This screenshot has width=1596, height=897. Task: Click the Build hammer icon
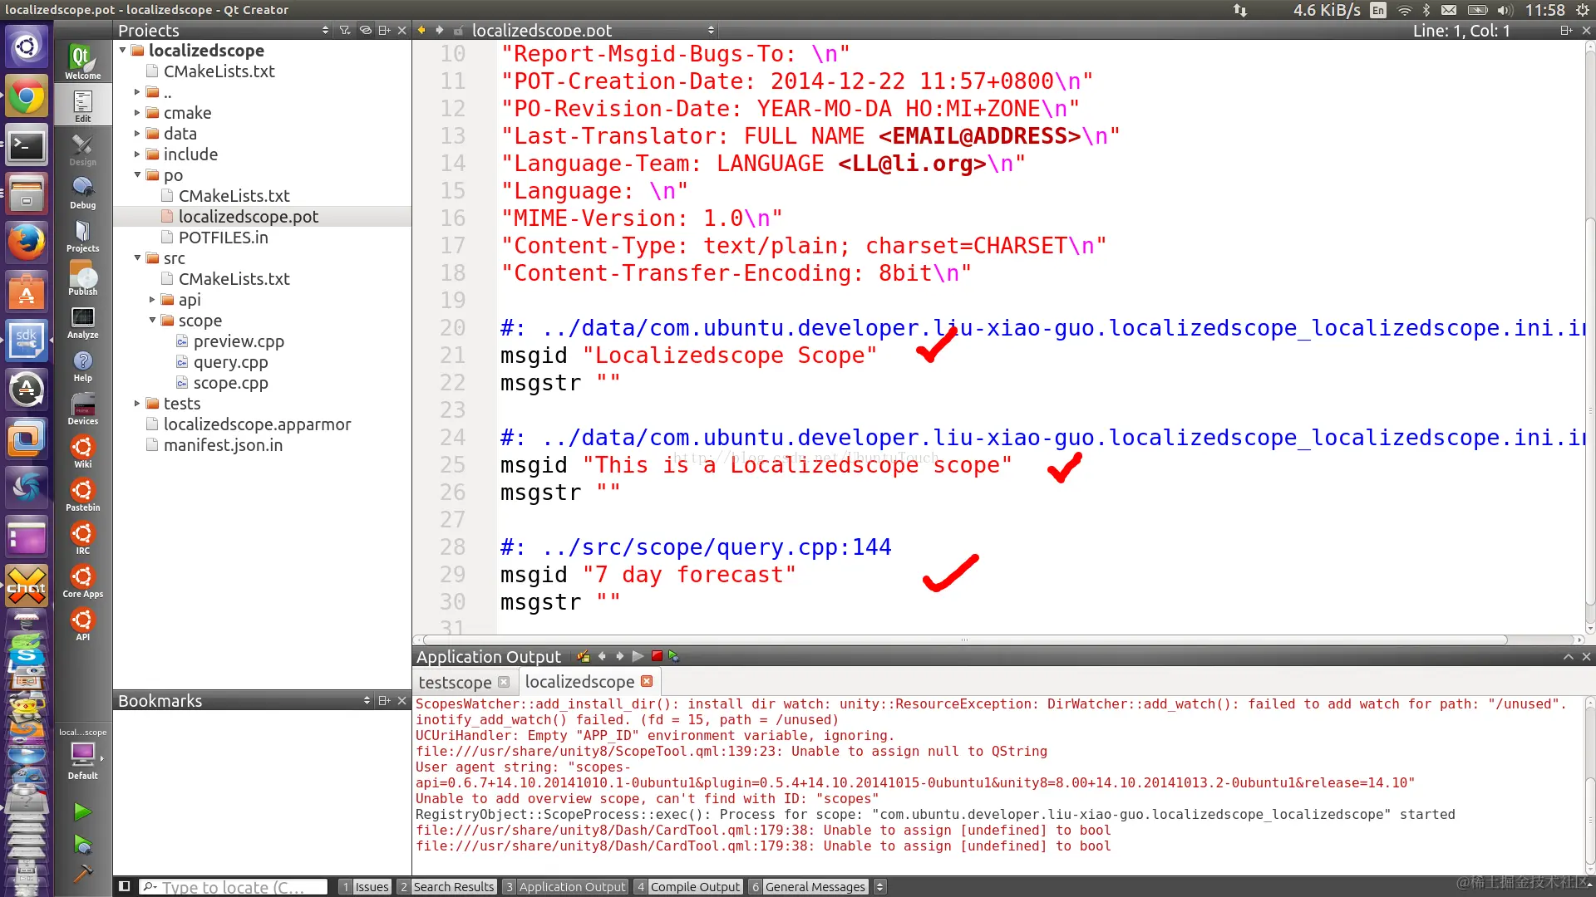[x=82, y=874]
